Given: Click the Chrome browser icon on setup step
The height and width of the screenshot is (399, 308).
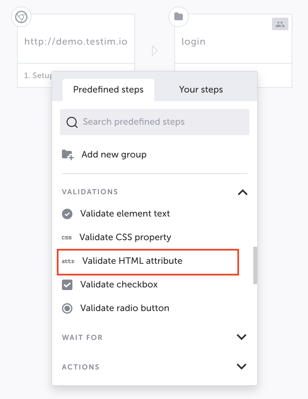Looking at the screenshot, I should point(21,17).
